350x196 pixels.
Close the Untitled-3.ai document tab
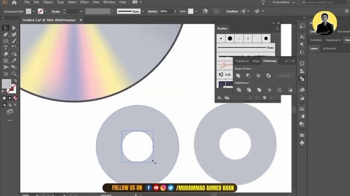pos(81,20)
